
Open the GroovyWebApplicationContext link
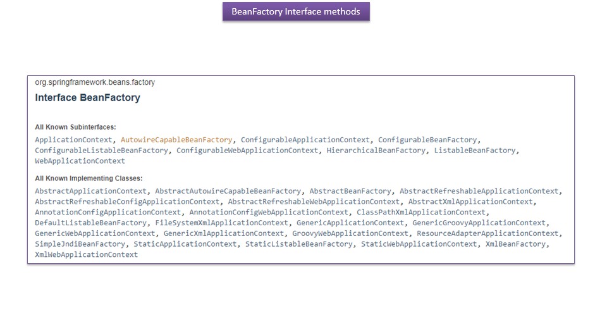(350, 233)
